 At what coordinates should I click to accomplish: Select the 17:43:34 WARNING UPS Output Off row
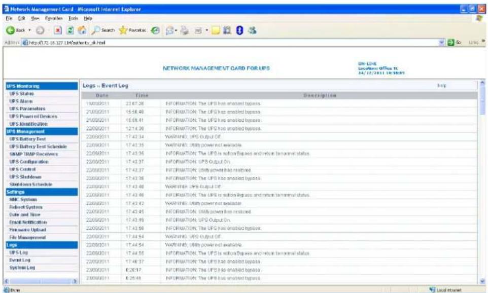279,137
